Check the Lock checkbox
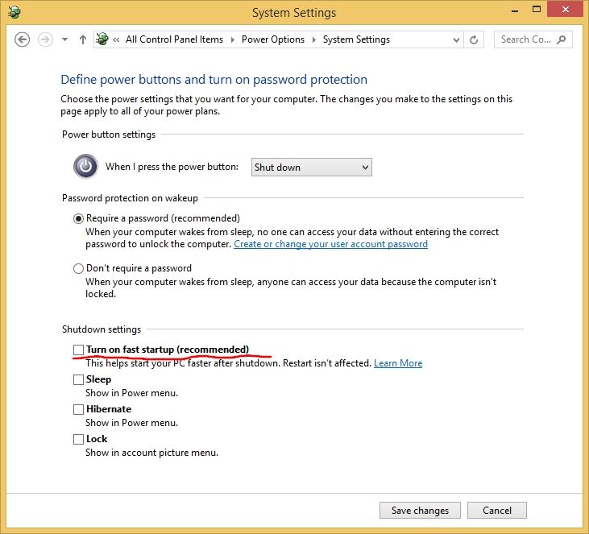 point(78,439)
